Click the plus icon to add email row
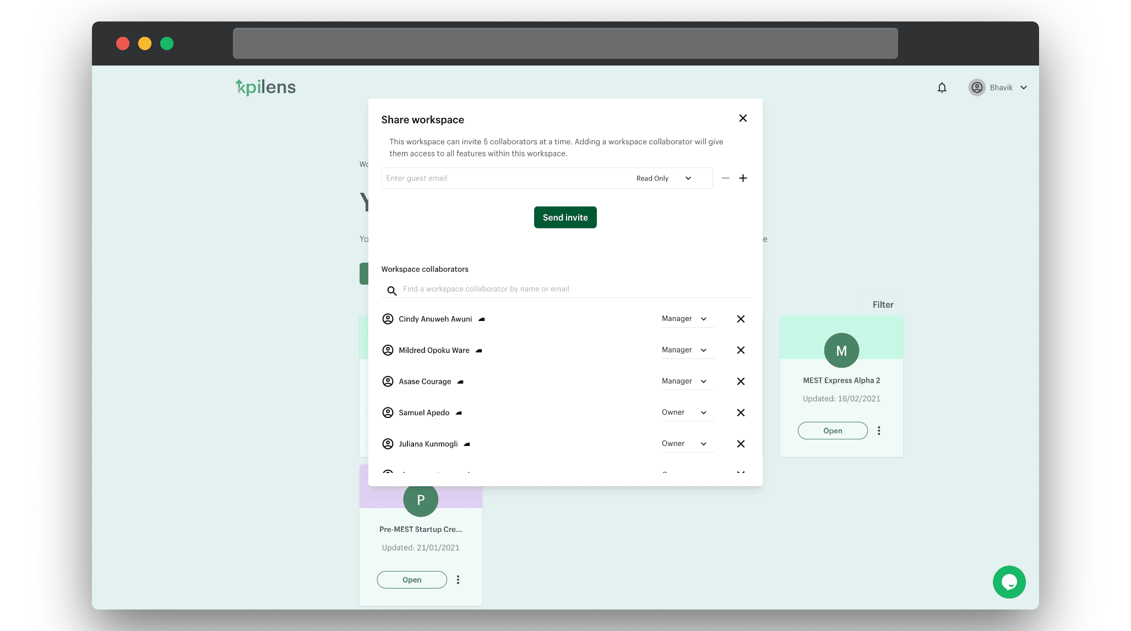The image size is (1131, 631). [x=743, y=178]
